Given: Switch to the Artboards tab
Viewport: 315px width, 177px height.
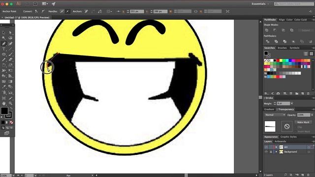Looking at the screenshot, I should (x=280, y=142).
